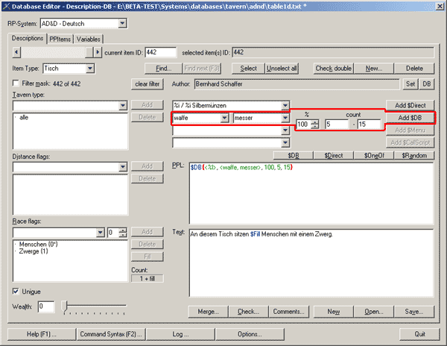Switch to the Variables tab
447x346 pixels.
click(x=89, y=39)
